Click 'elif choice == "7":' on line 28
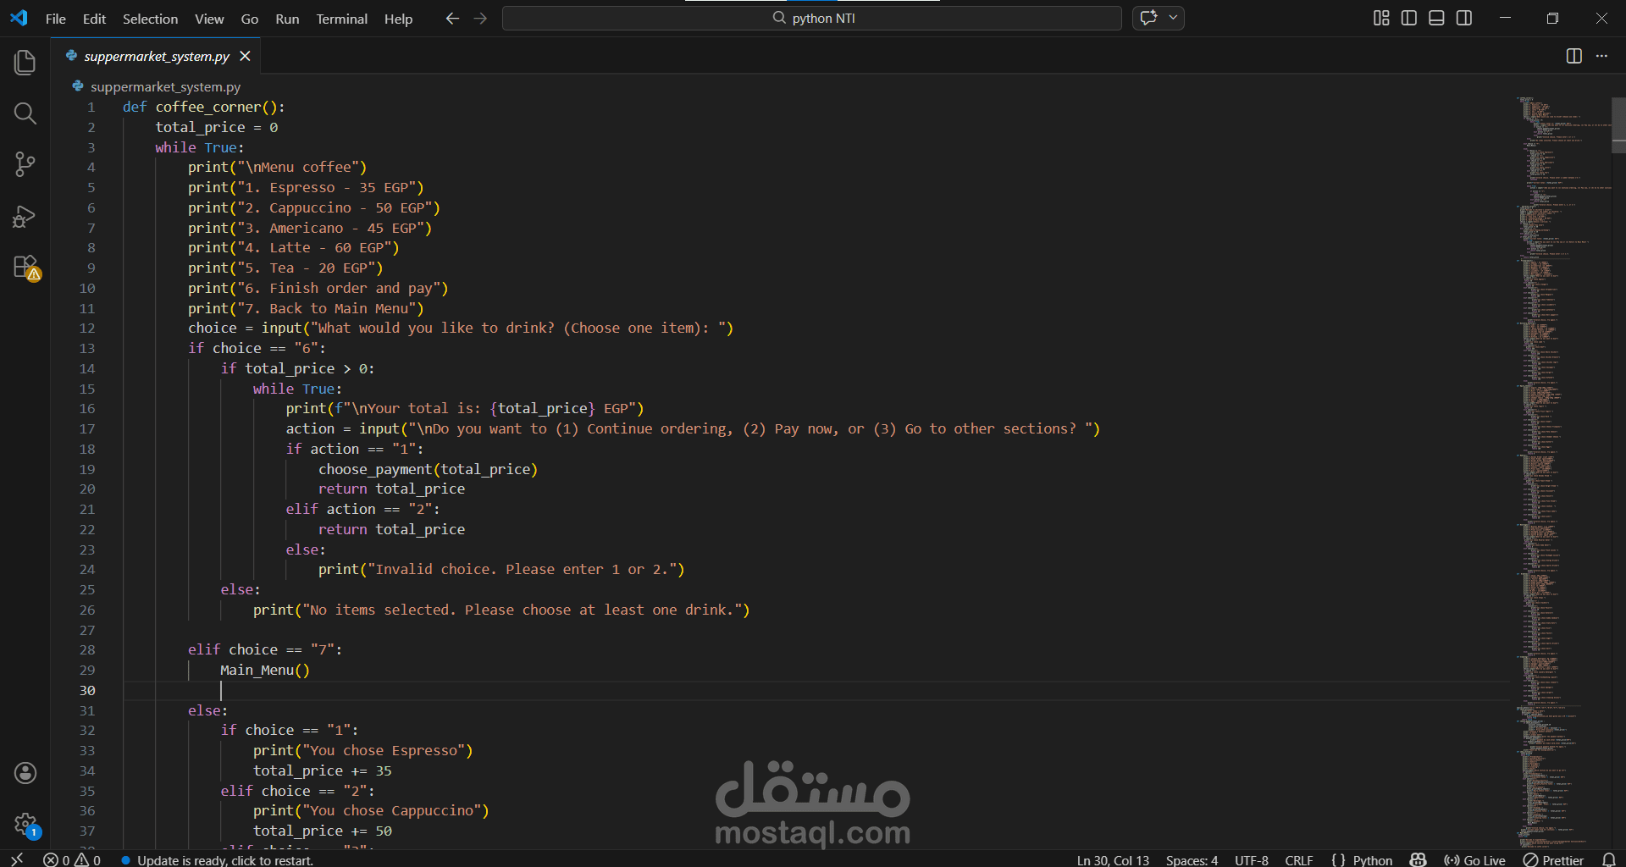This screenshot has width=1626, height=867. pos(265,649)
